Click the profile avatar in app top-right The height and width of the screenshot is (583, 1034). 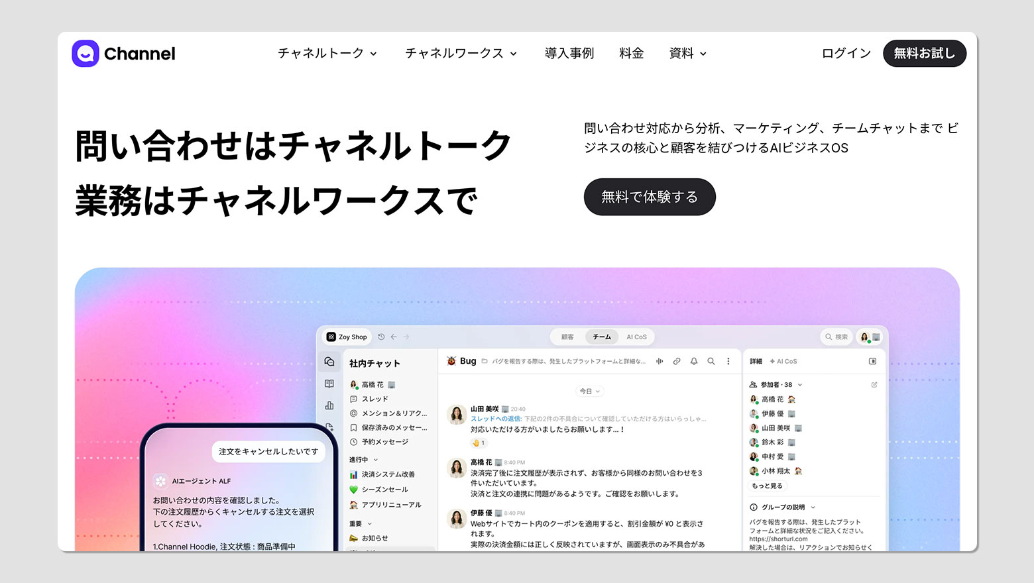865,337
